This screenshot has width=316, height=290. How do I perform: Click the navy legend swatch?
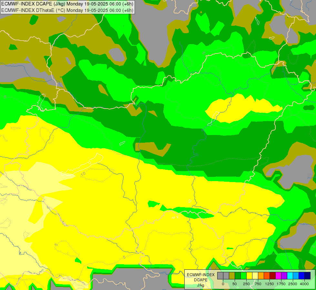click(x=308, y=276)
